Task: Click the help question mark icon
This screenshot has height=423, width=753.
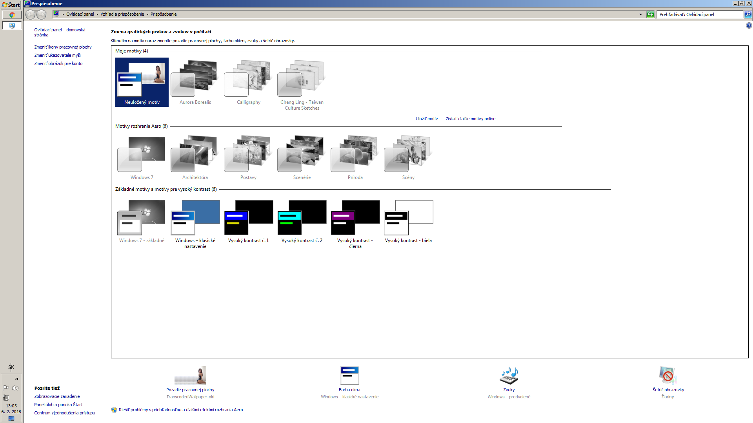Action: click(x=749, y=25)
